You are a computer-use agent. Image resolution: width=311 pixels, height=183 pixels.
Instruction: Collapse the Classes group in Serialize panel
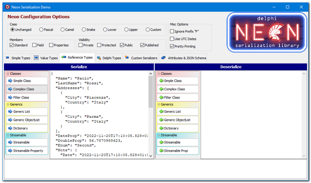(8, 74)
